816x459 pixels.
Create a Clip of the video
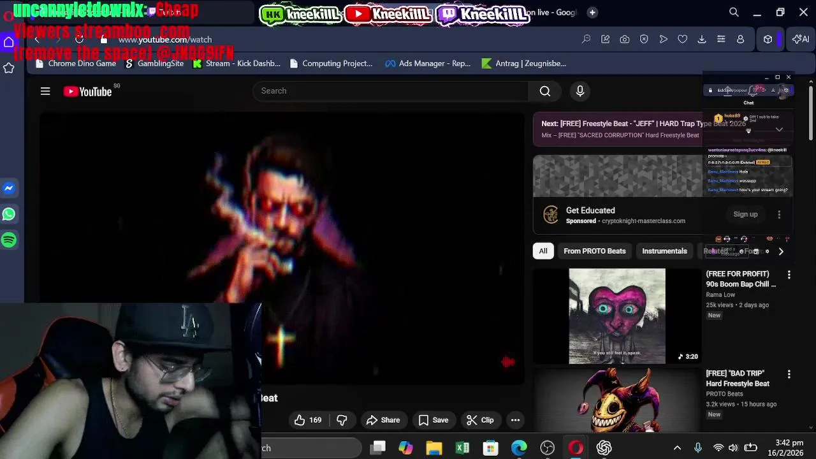pos(480,420)
